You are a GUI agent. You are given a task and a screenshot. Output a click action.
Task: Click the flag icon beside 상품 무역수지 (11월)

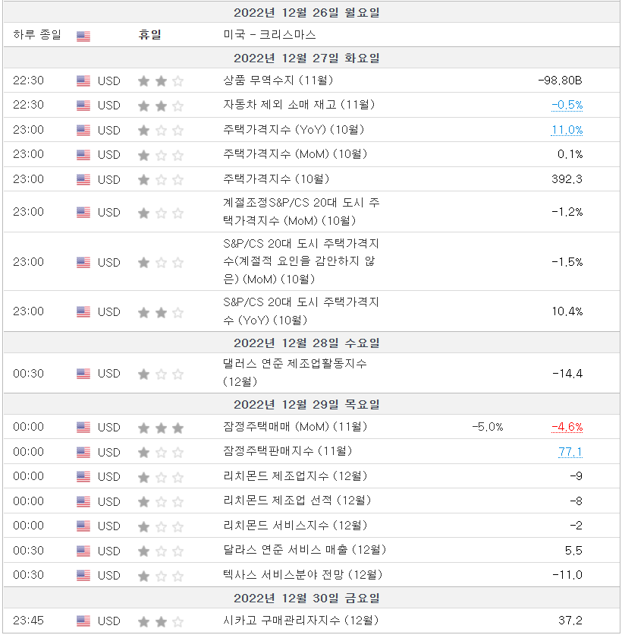click(x=83, y=81)
